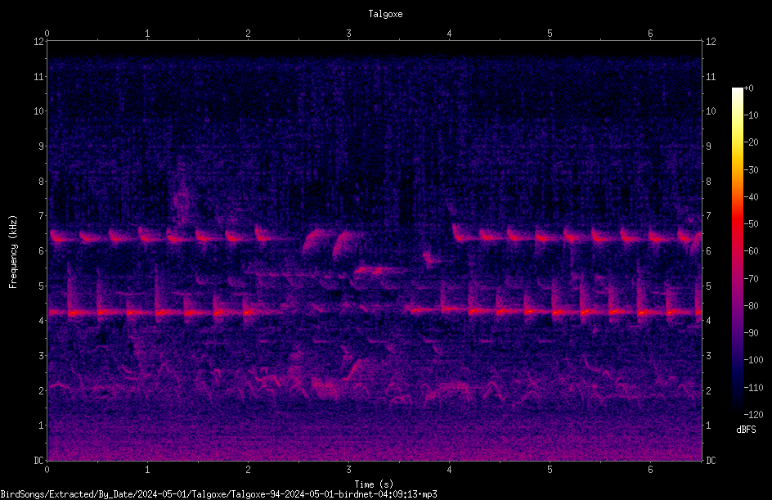The width and height of the screenshot is (772, 500).
Task: Click the +0 label on the color scale
Action: (749, 88)
